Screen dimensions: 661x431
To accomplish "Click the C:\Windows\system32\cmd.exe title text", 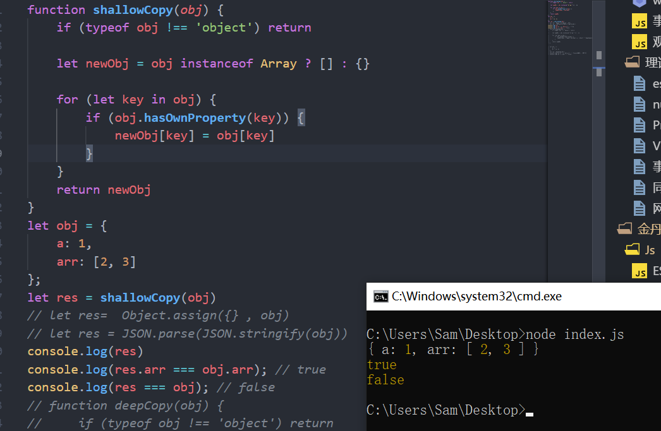I will pos(476,297).
